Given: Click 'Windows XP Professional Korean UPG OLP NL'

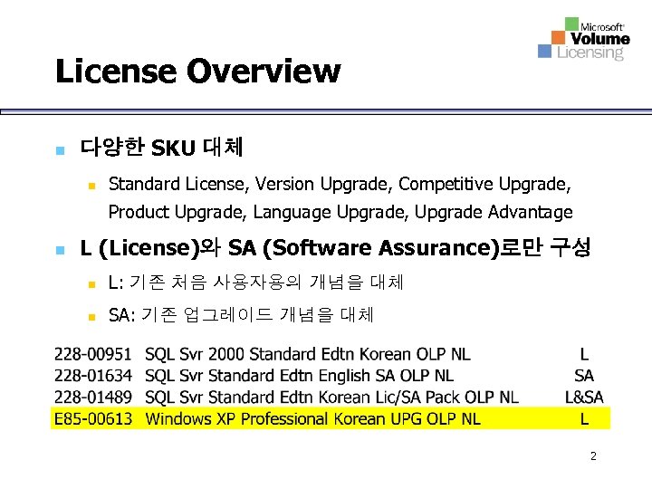Looking at the screenshot, I should [x=312, y=418].
